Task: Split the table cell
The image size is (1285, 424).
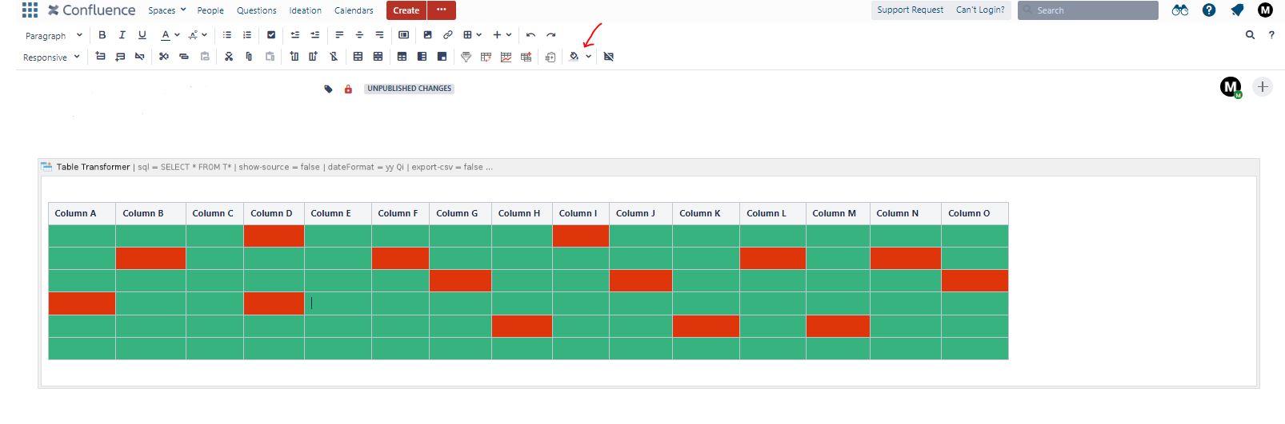Action: coord(378,57)
